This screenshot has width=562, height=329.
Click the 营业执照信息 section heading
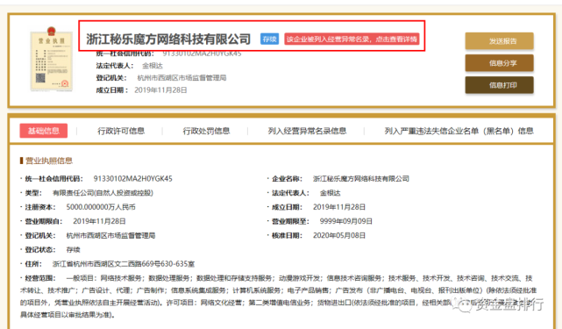pos(49,161)
